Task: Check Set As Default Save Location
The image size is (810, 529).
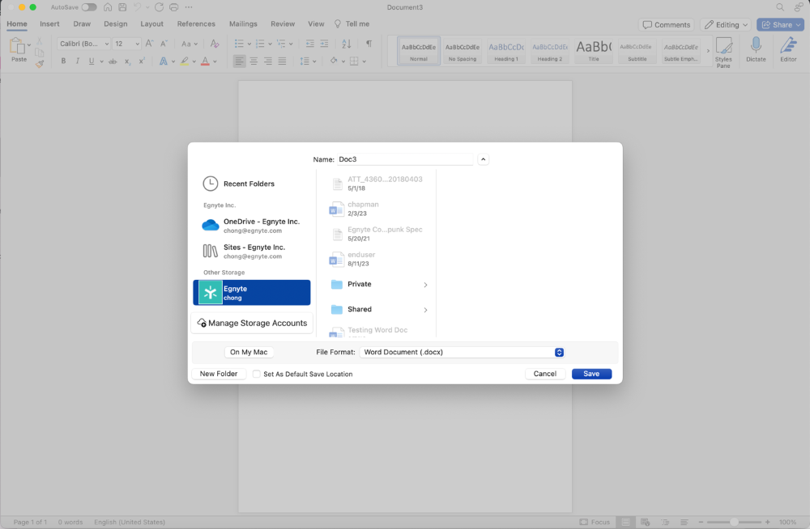Action: pos(257,375)
